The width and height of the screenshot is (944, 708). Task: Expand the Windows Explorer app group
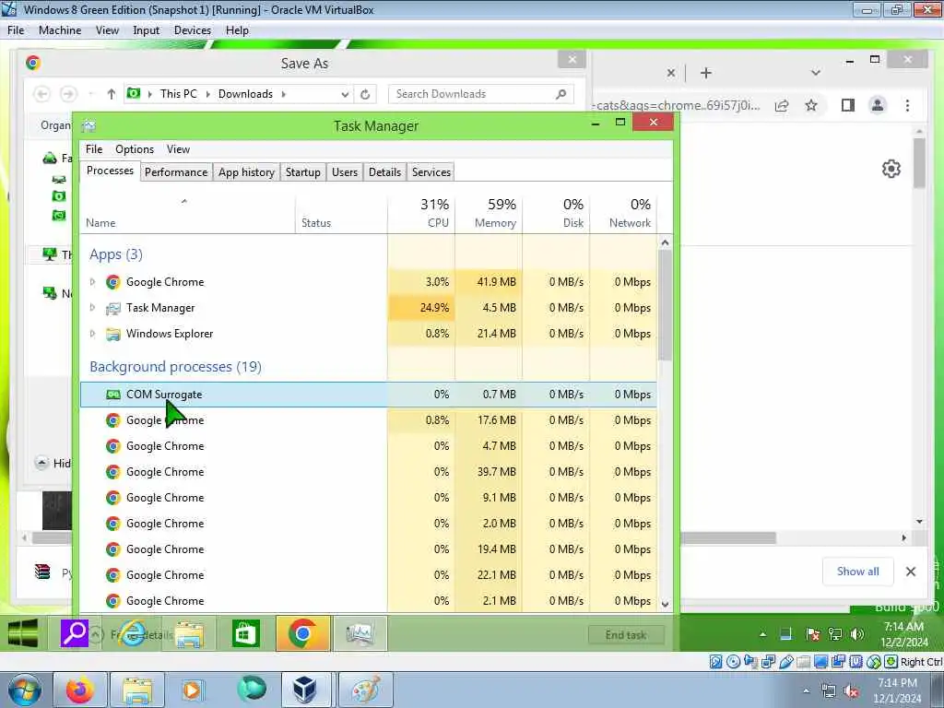point(92,334)
